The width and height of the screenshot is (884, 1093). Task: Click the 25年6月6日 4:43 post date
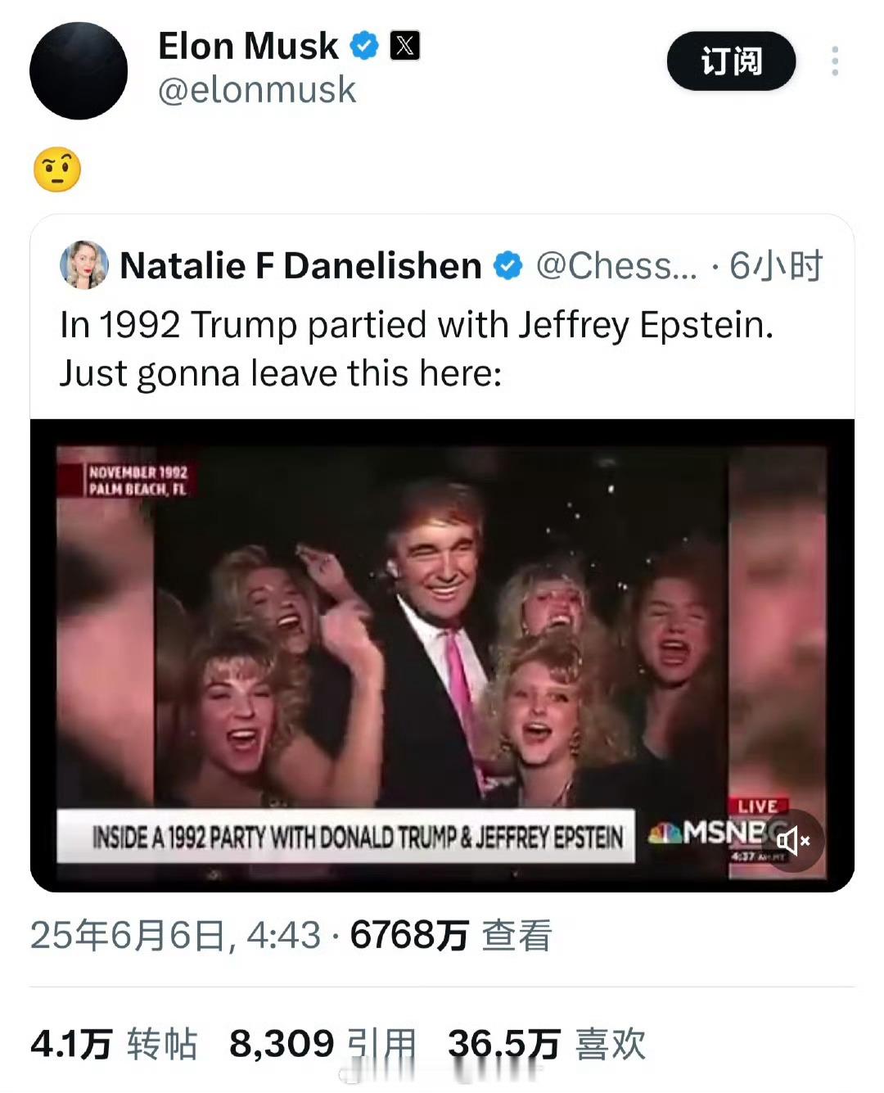pyautogui.click(x=175, y=935)
